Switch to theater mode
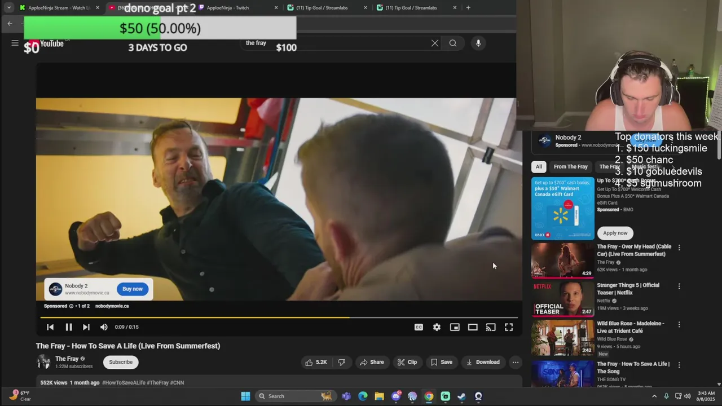Image resolution: width=722 pixels, height=406 pixels. click(473, 327)
